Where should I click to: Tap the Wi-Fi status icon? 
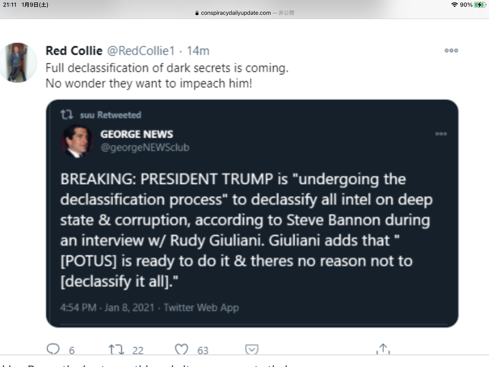click(x=454, y=5)
